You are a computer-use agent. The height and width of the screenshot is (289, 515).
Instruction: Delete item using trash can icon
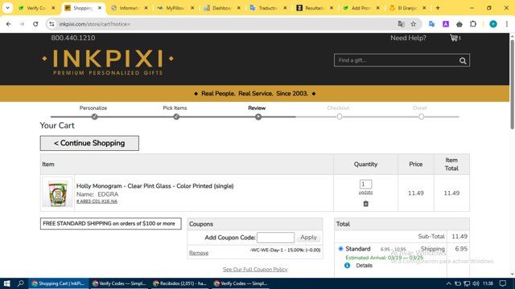coord(365,204)
